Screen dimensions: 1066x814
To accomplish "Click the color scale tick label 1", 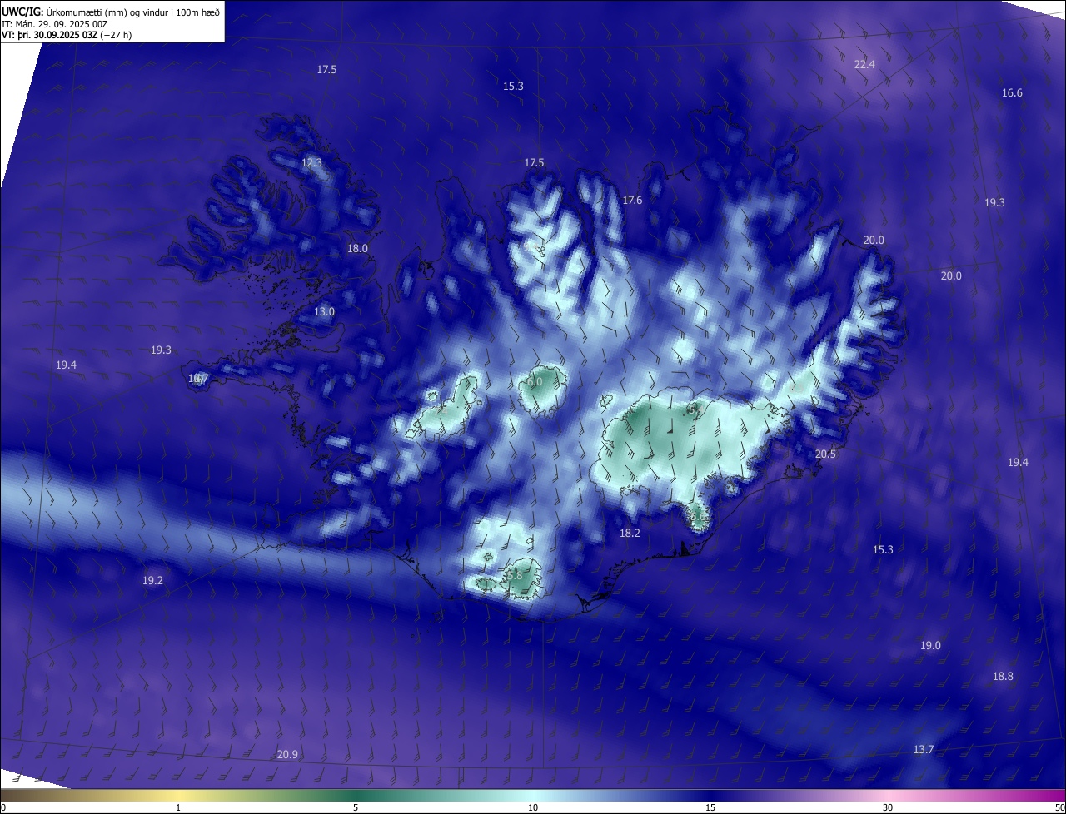I will coord(178,808).
